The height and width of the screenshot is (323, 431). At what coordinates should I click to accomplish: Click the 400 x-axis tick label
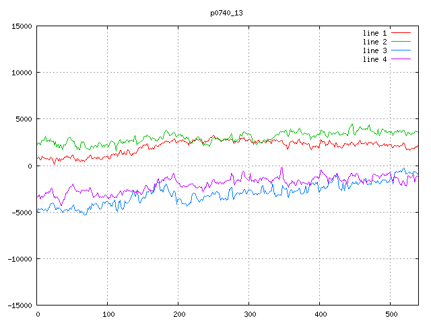[320, 314]
